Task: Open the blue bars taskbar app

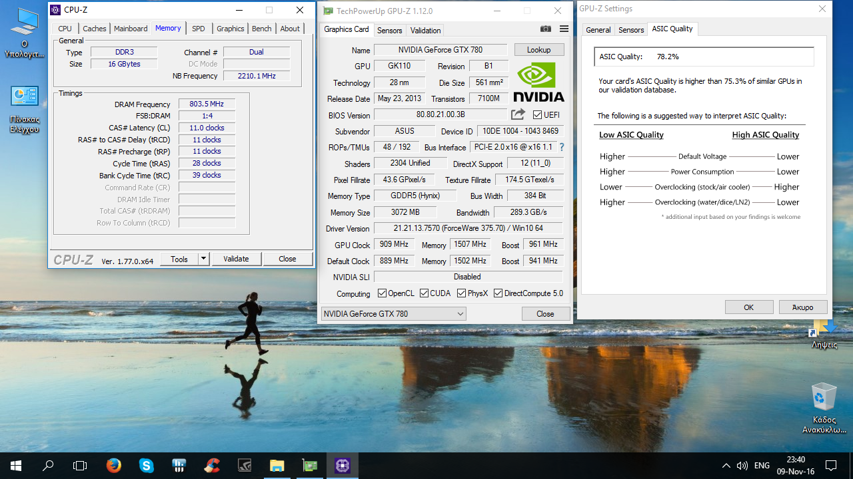Action: pyautogui.click(x=179, y=466)
